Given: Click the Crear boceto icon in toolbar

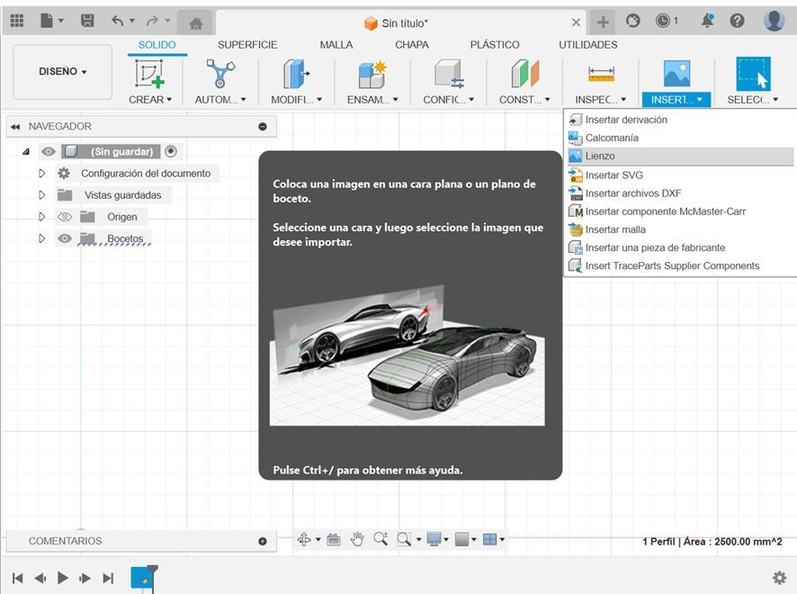Looking at the screenshot, I should tap(149, 75).
